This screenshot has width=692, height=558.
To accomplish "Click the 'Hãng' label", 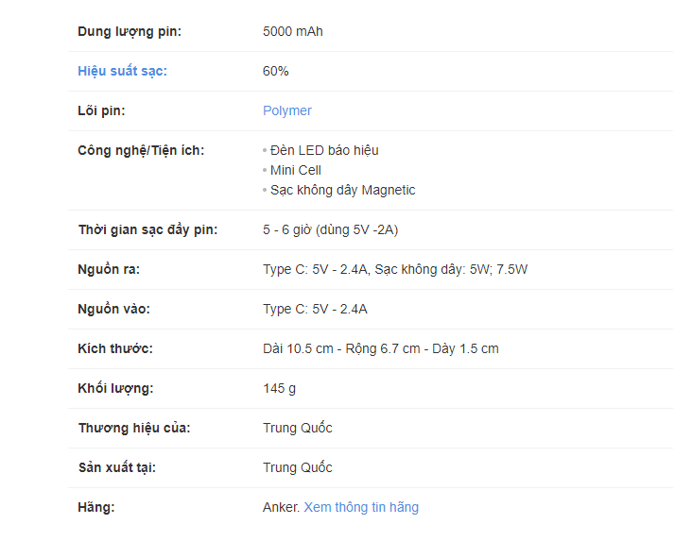I will click(96, 507).
